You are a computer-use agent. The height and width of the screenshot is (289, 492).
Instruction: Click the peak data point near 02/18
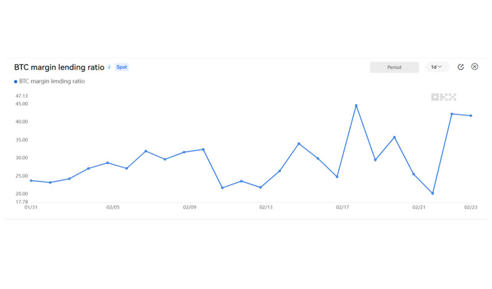tap(356, 106)
